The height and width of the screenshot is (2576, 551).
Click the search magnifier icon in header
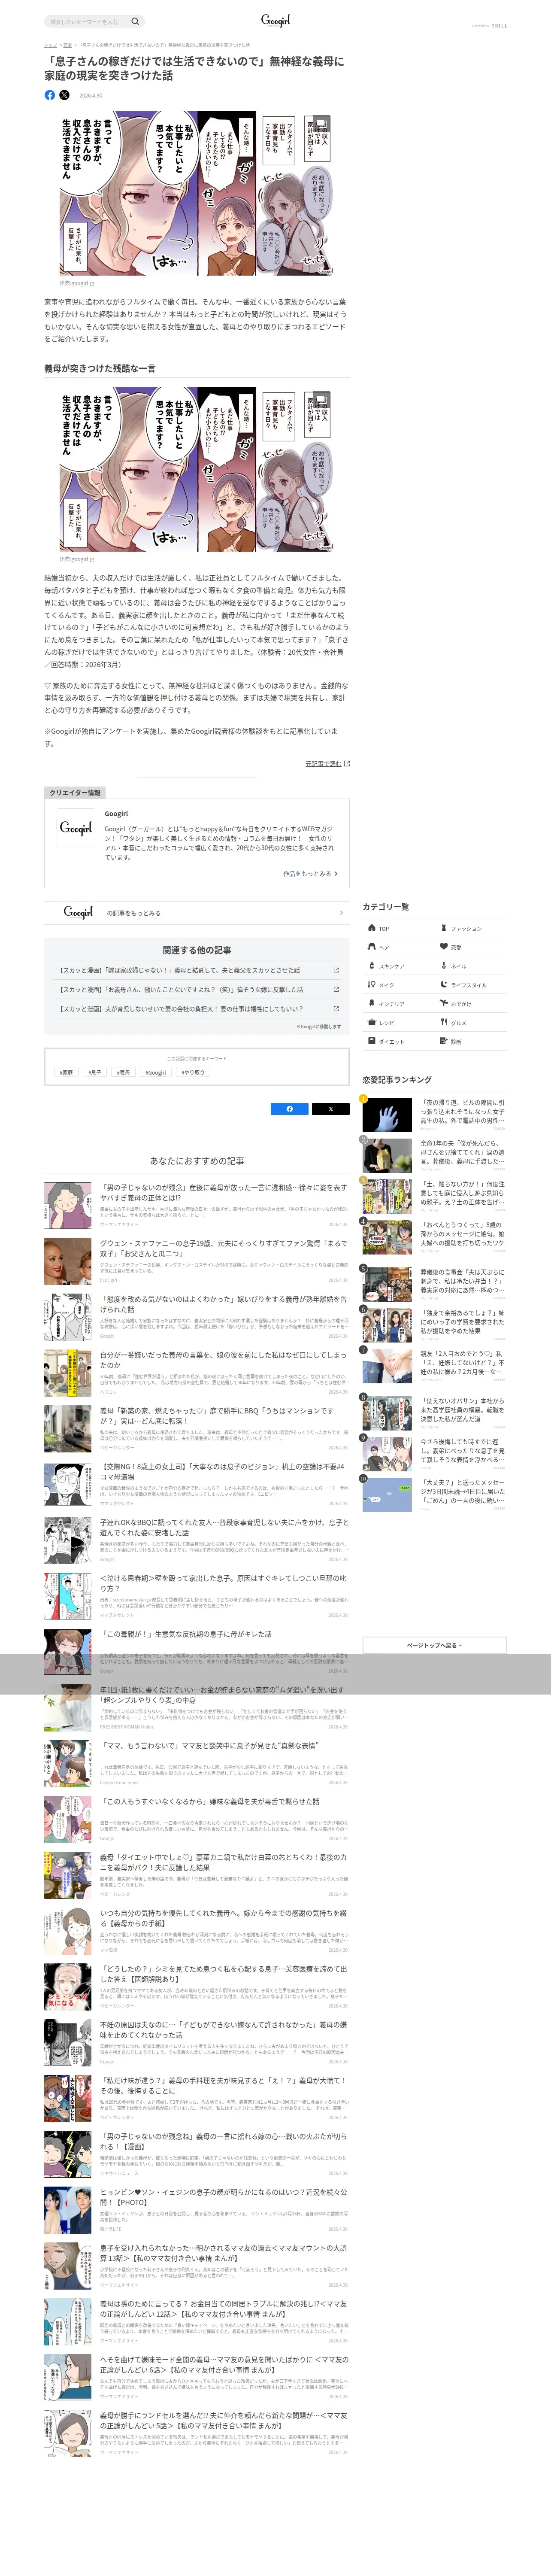click(x=135, y=21)
